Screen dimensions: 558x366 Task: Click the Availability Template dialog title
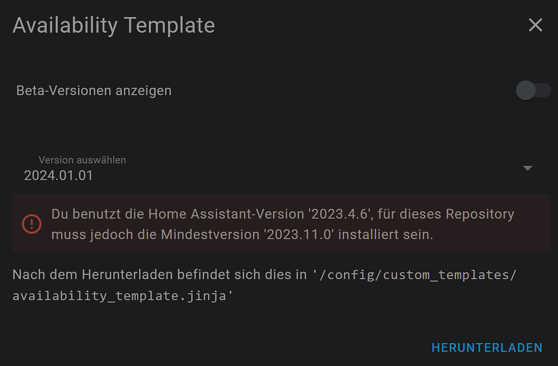(x=114, y=25)
